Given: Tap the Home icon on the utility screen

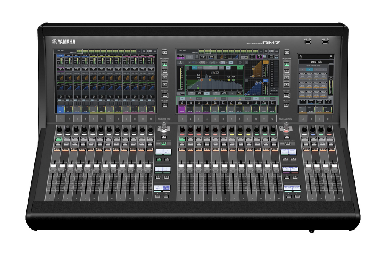Looking at the screenshot, I should [x=331, y=57].
